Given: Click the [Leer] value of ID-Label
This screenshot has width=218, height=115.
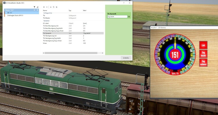Looking at the screenshot, I should (85, 23).
